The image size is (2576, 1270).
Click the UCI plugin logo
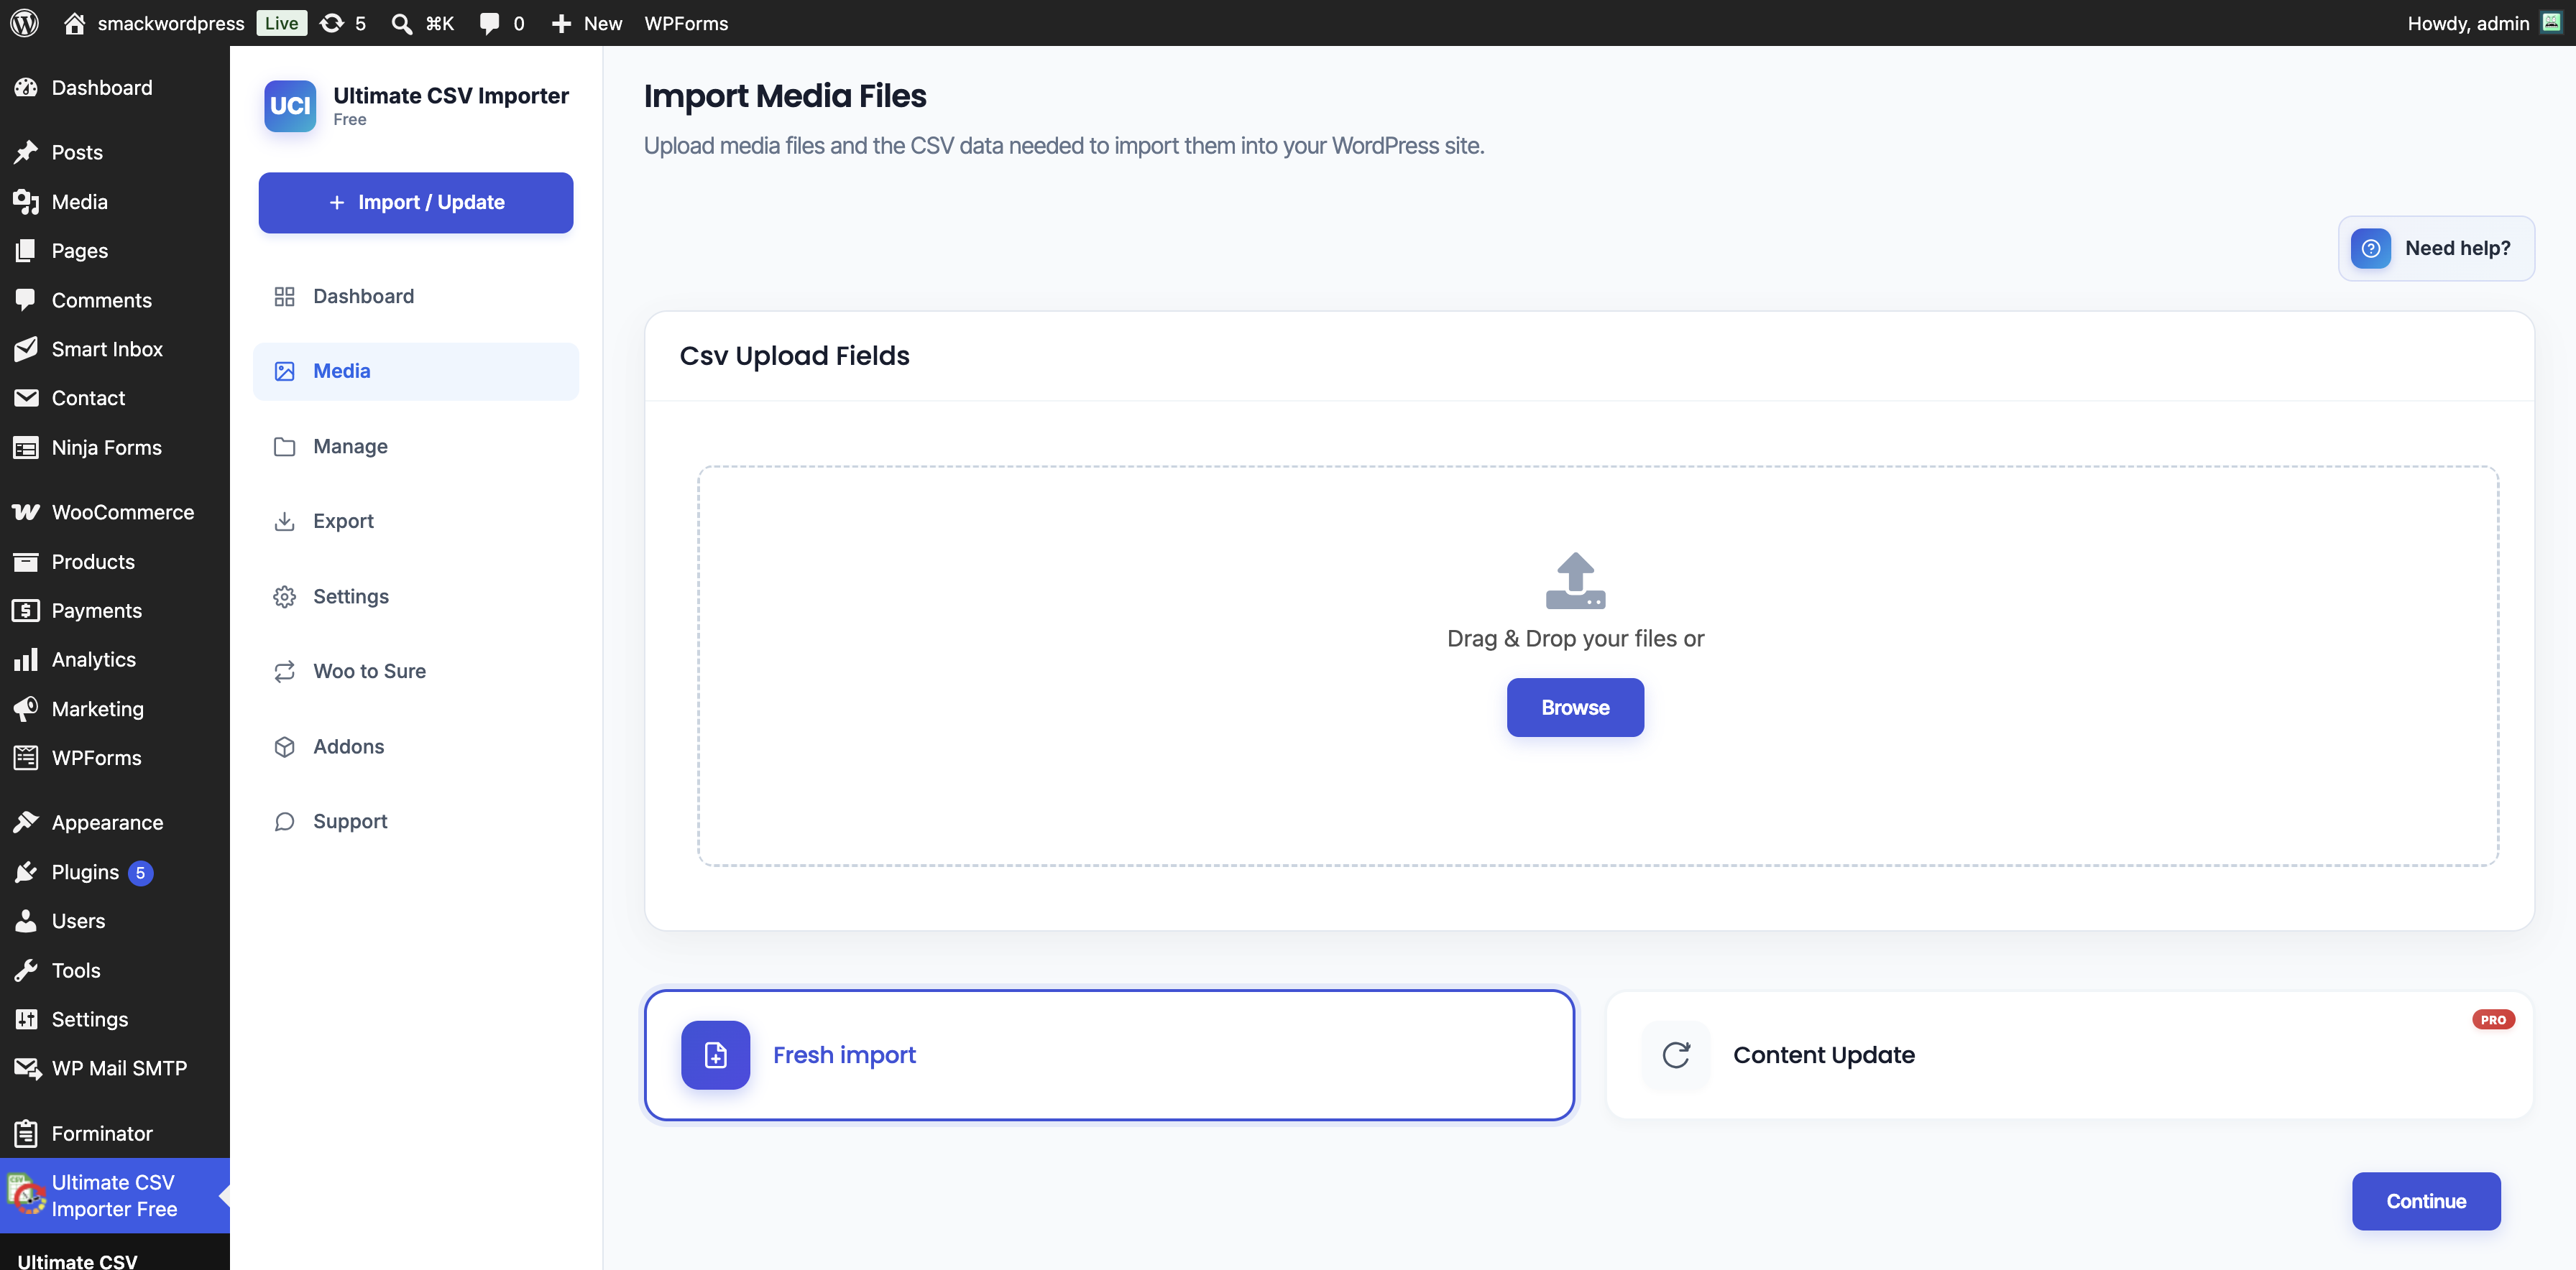pos(290,106)
